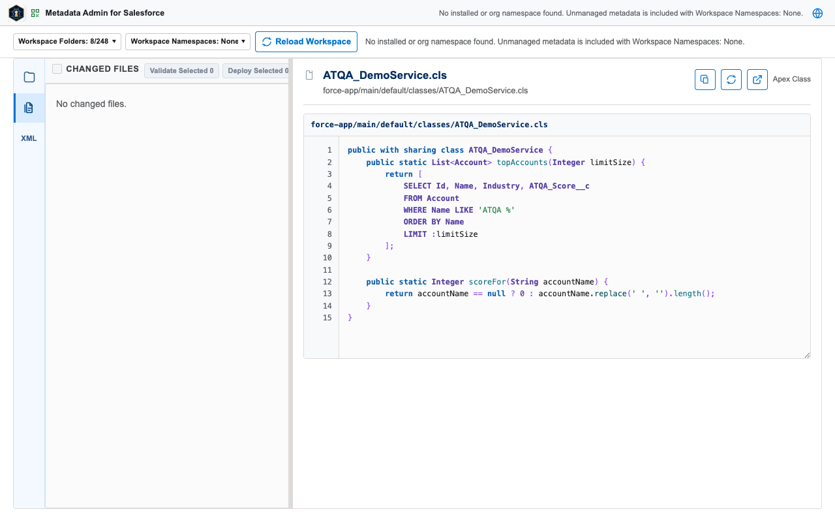Expand the Workspace Namespaces None dropdown
Viewport: 835px width, 522px height.
[188, 42]
